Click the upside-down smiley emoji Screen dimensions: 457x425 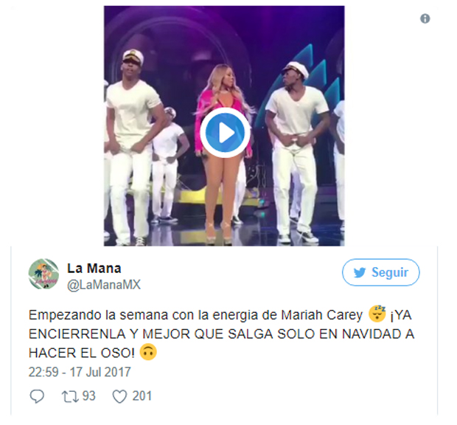148,352
